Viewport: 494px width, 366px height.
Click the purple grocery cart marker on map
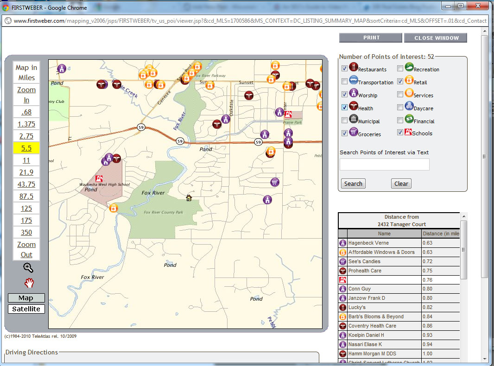pos(275,182)
